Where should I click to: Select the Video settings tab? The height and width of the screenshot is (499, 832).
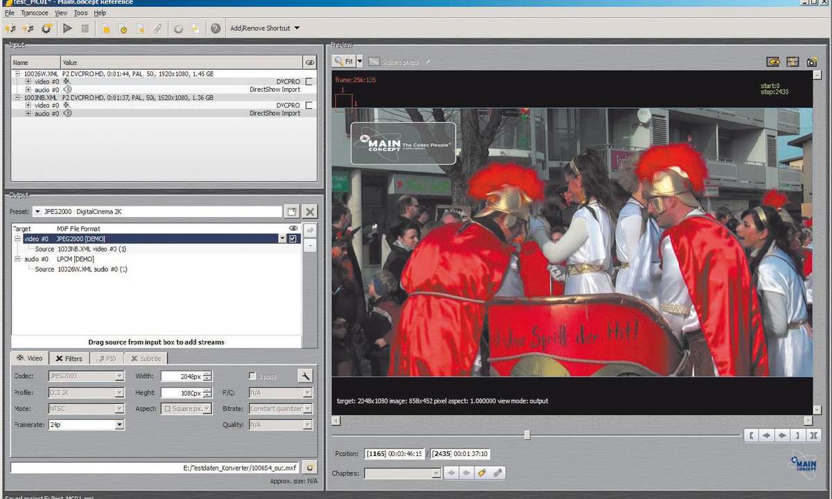(x=30, y=358)
